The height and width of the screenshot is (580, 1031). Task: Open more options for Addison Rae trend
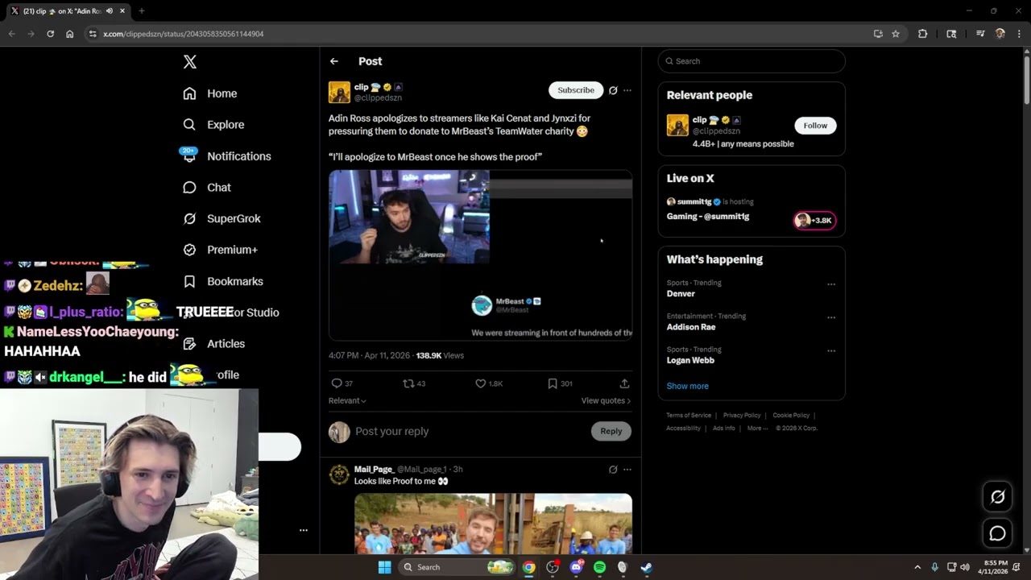[831, 317]
